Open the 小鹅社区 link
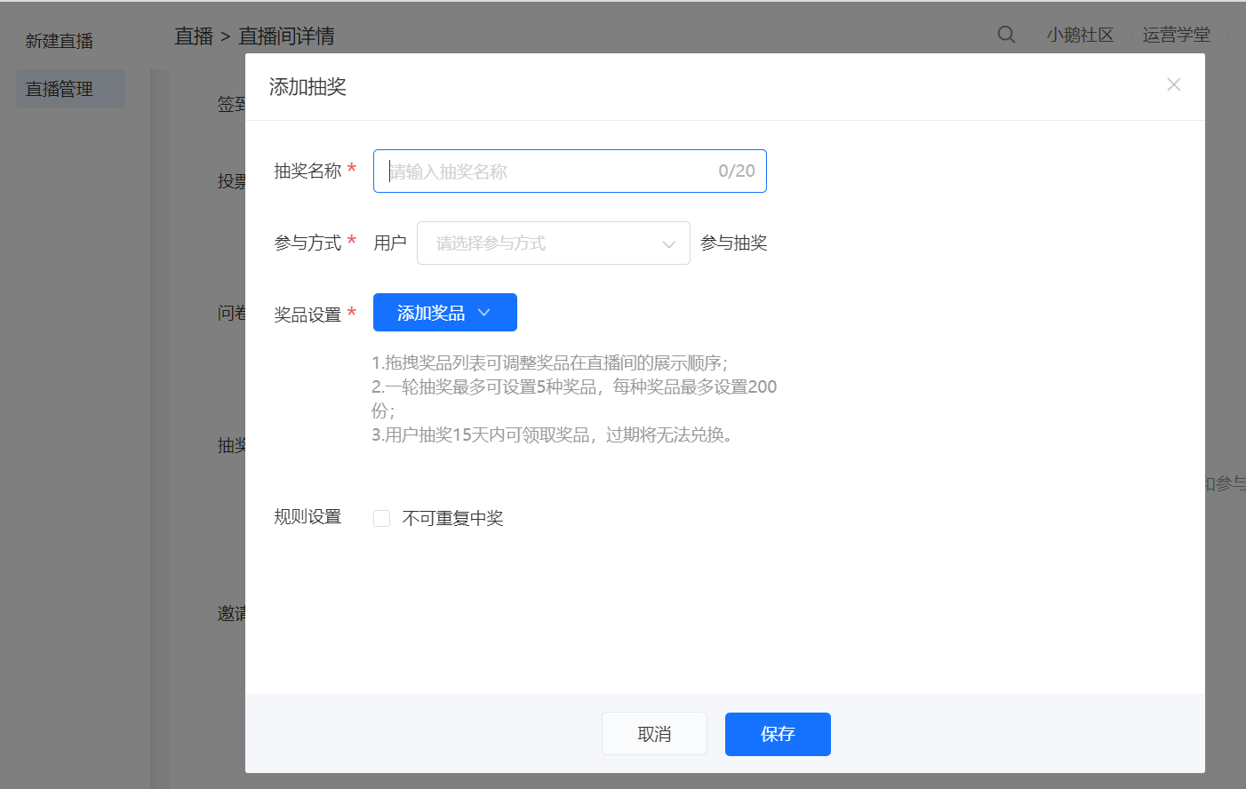The image size is (1246, 789). (1079, 35)
